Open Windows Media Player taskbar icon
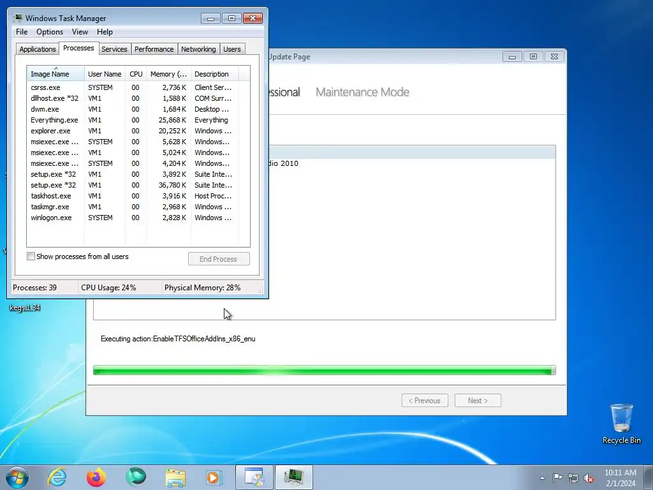This screenshot has width=653, height=490. 214,477
